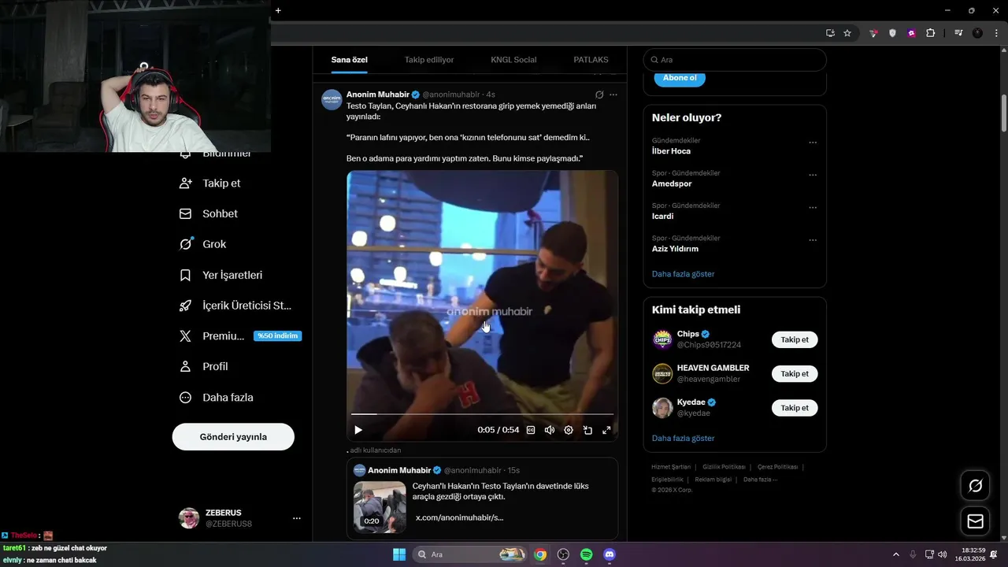Open Anonim Muhabir profile avatar
The height and width of the screenshot is (567, 1008).
(332, 100)
